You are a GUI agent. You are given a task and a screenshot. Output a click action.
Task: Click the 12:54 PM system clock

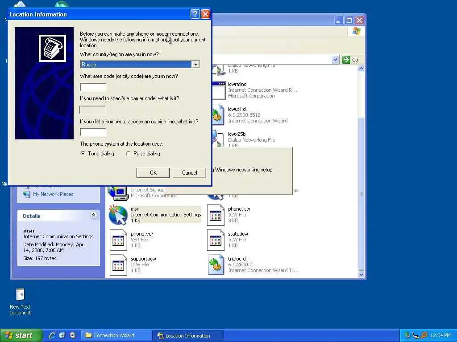click(440, 335)
